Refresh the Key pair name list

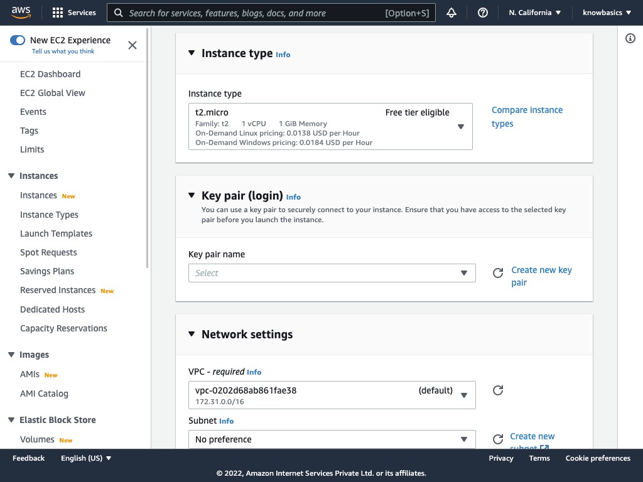click(498, 273)
